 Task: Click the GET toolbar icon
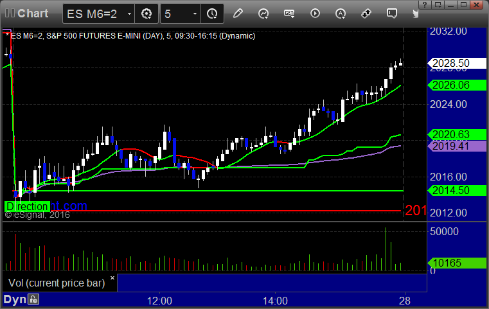tap(289, 13)
